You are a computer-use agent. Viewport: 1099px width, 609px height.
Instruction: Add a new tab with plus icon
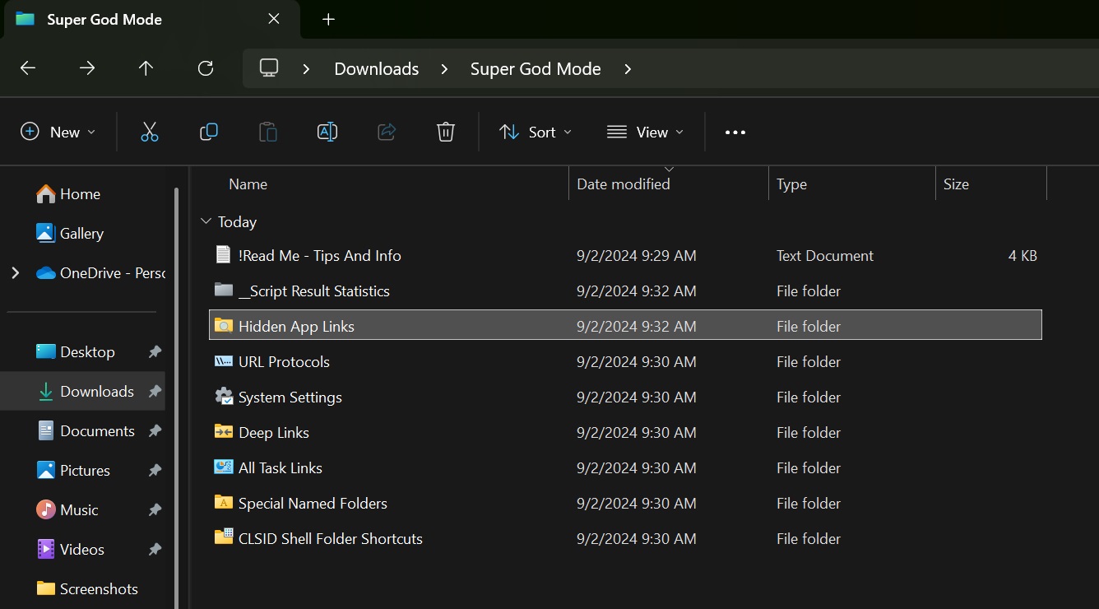pos(328,19)
